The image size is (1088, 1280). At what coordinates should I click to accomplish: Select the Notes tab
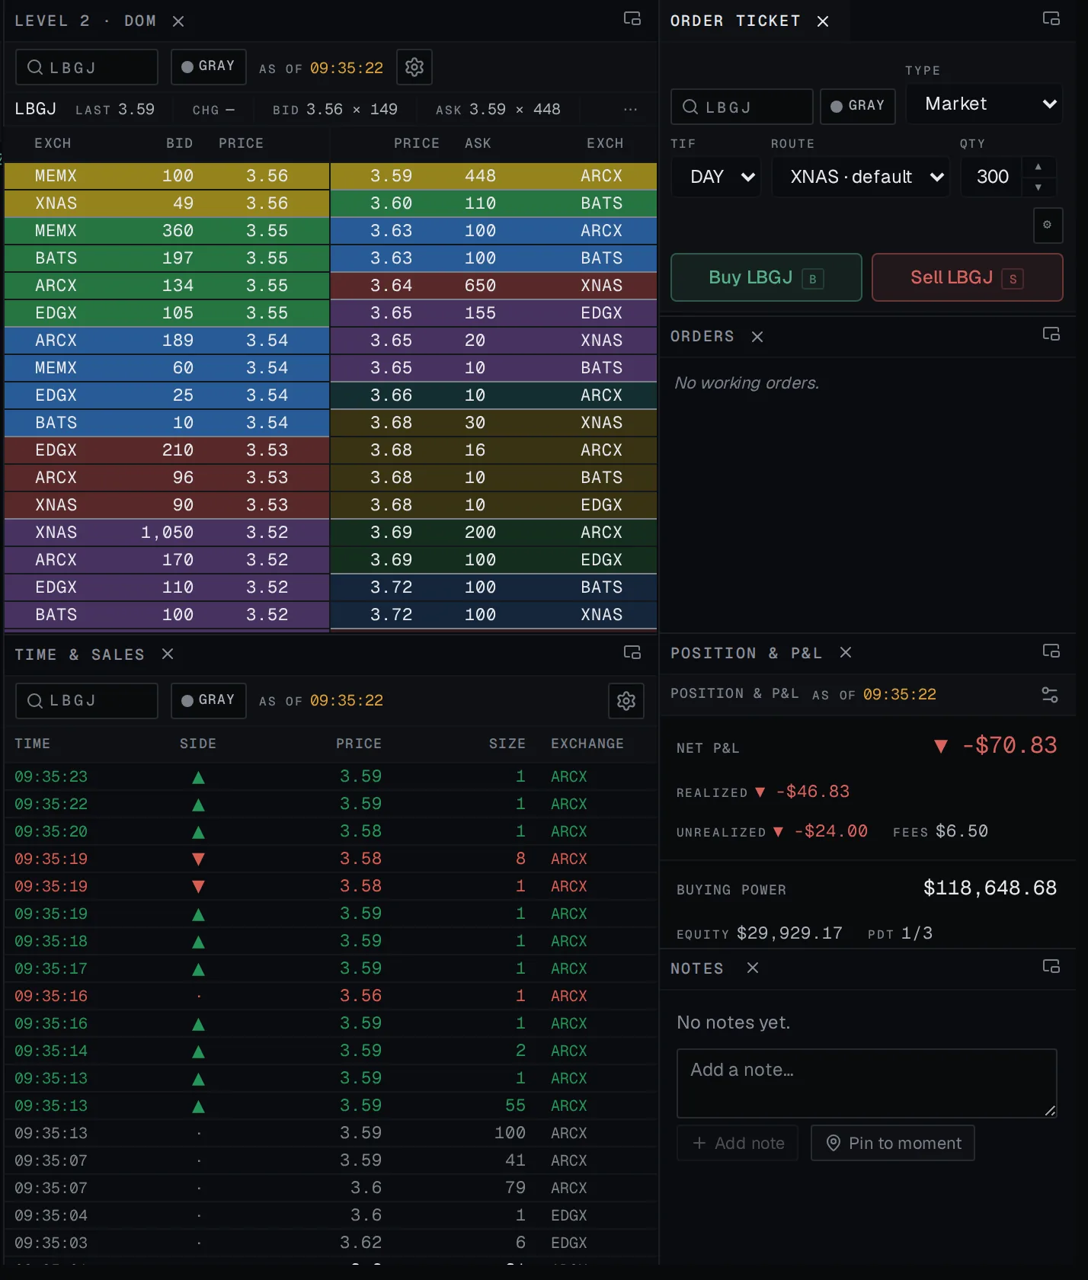[x=697, y=968]
